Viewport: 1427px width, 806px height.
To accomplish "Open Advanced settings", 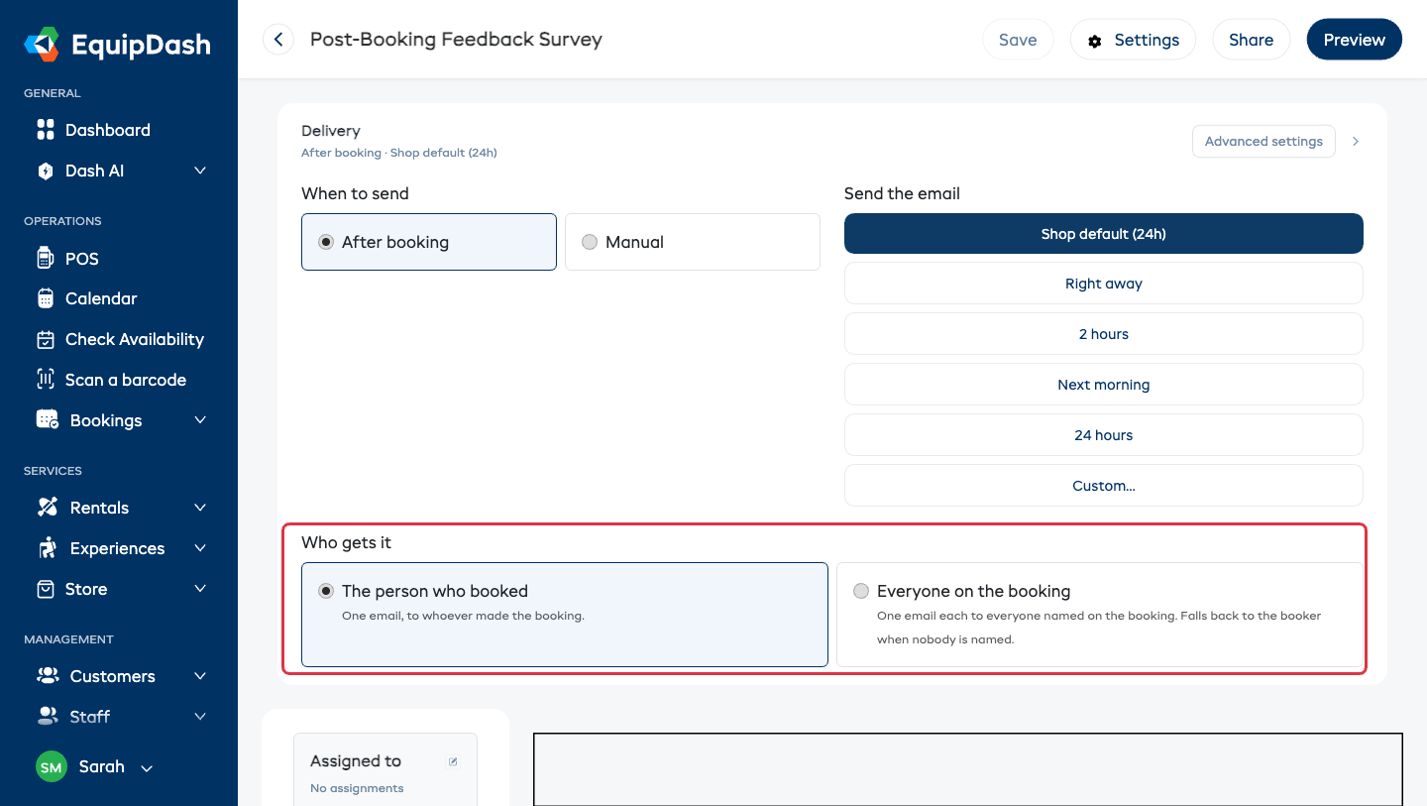I will pyautogui.click(x=1263, y=141).
